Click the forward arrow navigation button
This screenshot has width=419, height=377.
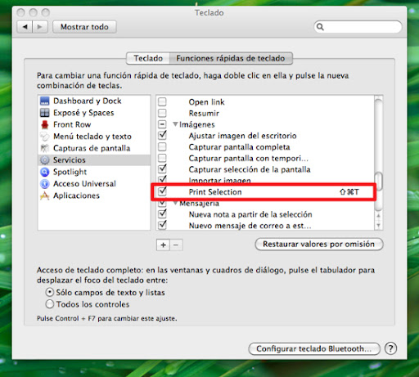[40, 27]
